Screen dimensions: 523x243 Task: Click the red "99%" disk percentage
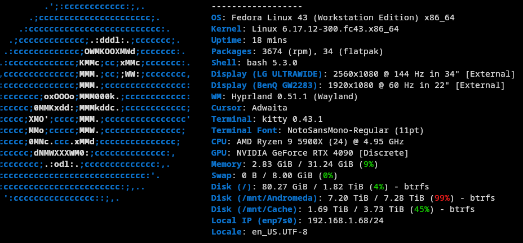point(442,198)
